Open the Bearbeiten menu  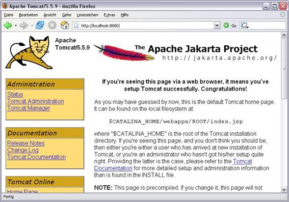[x=29, y=15]
